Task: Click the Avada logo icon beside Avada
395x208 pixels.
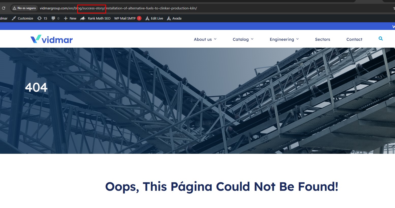Action: [169, 18]
